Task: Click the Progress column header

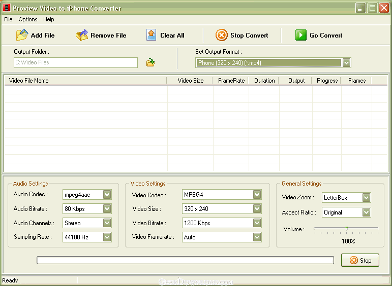Action: coord(327,81)
